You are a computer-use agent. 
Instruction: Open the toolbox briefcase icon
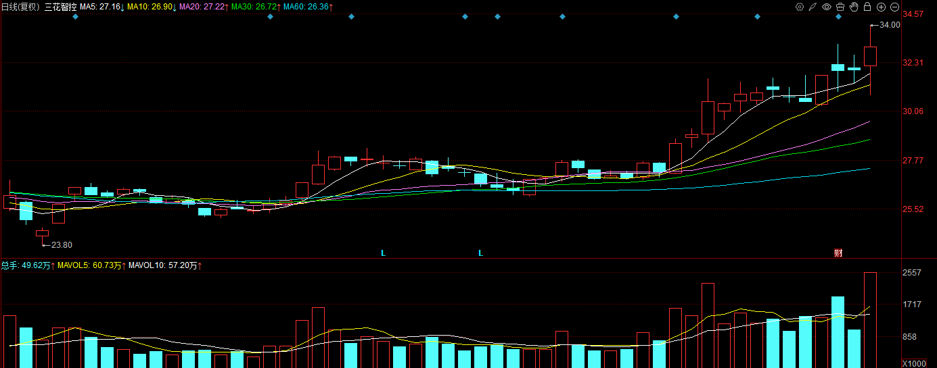click(x=840, y=7)
